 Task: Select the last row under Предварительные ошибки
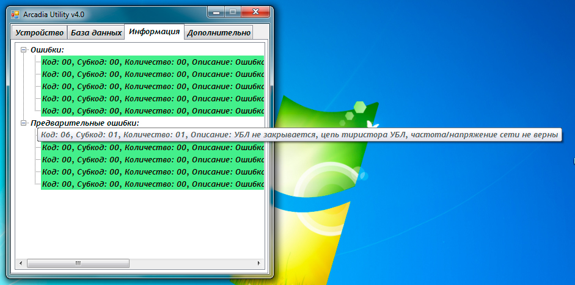point(152,184)
